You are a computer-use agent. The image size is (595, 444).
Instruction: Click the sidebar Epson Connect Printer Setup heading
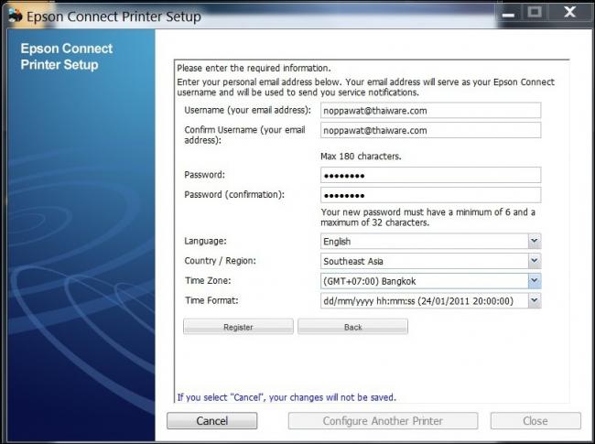pyautogui.click(x=67, y=56)
